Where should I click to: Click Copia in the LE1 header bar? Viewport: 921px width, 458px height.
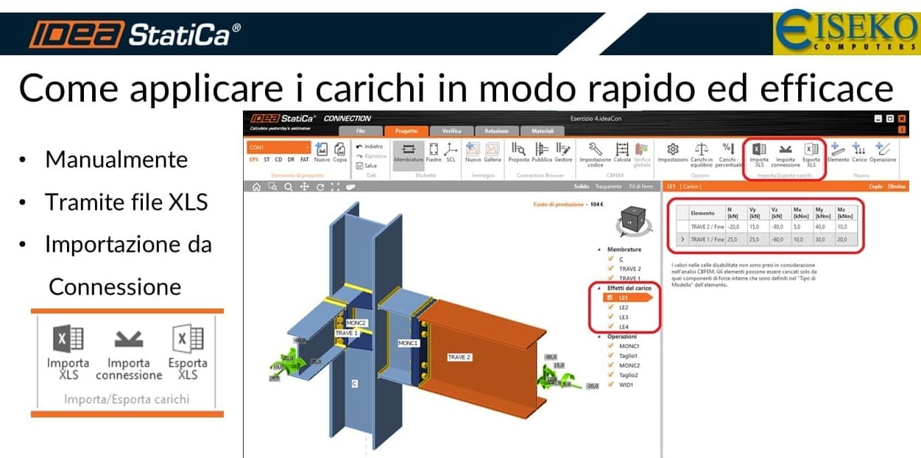click(x=875, y=187)
